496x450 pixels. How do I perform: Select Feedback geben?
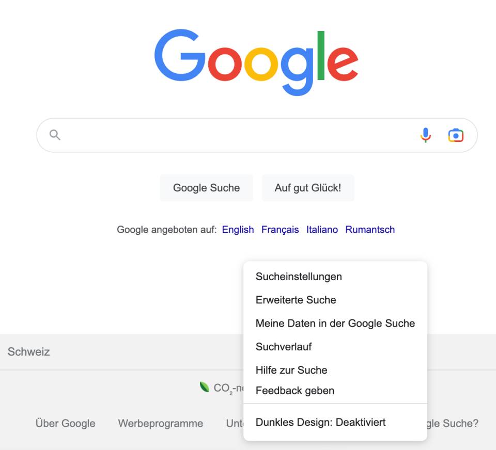coord(295,391)
